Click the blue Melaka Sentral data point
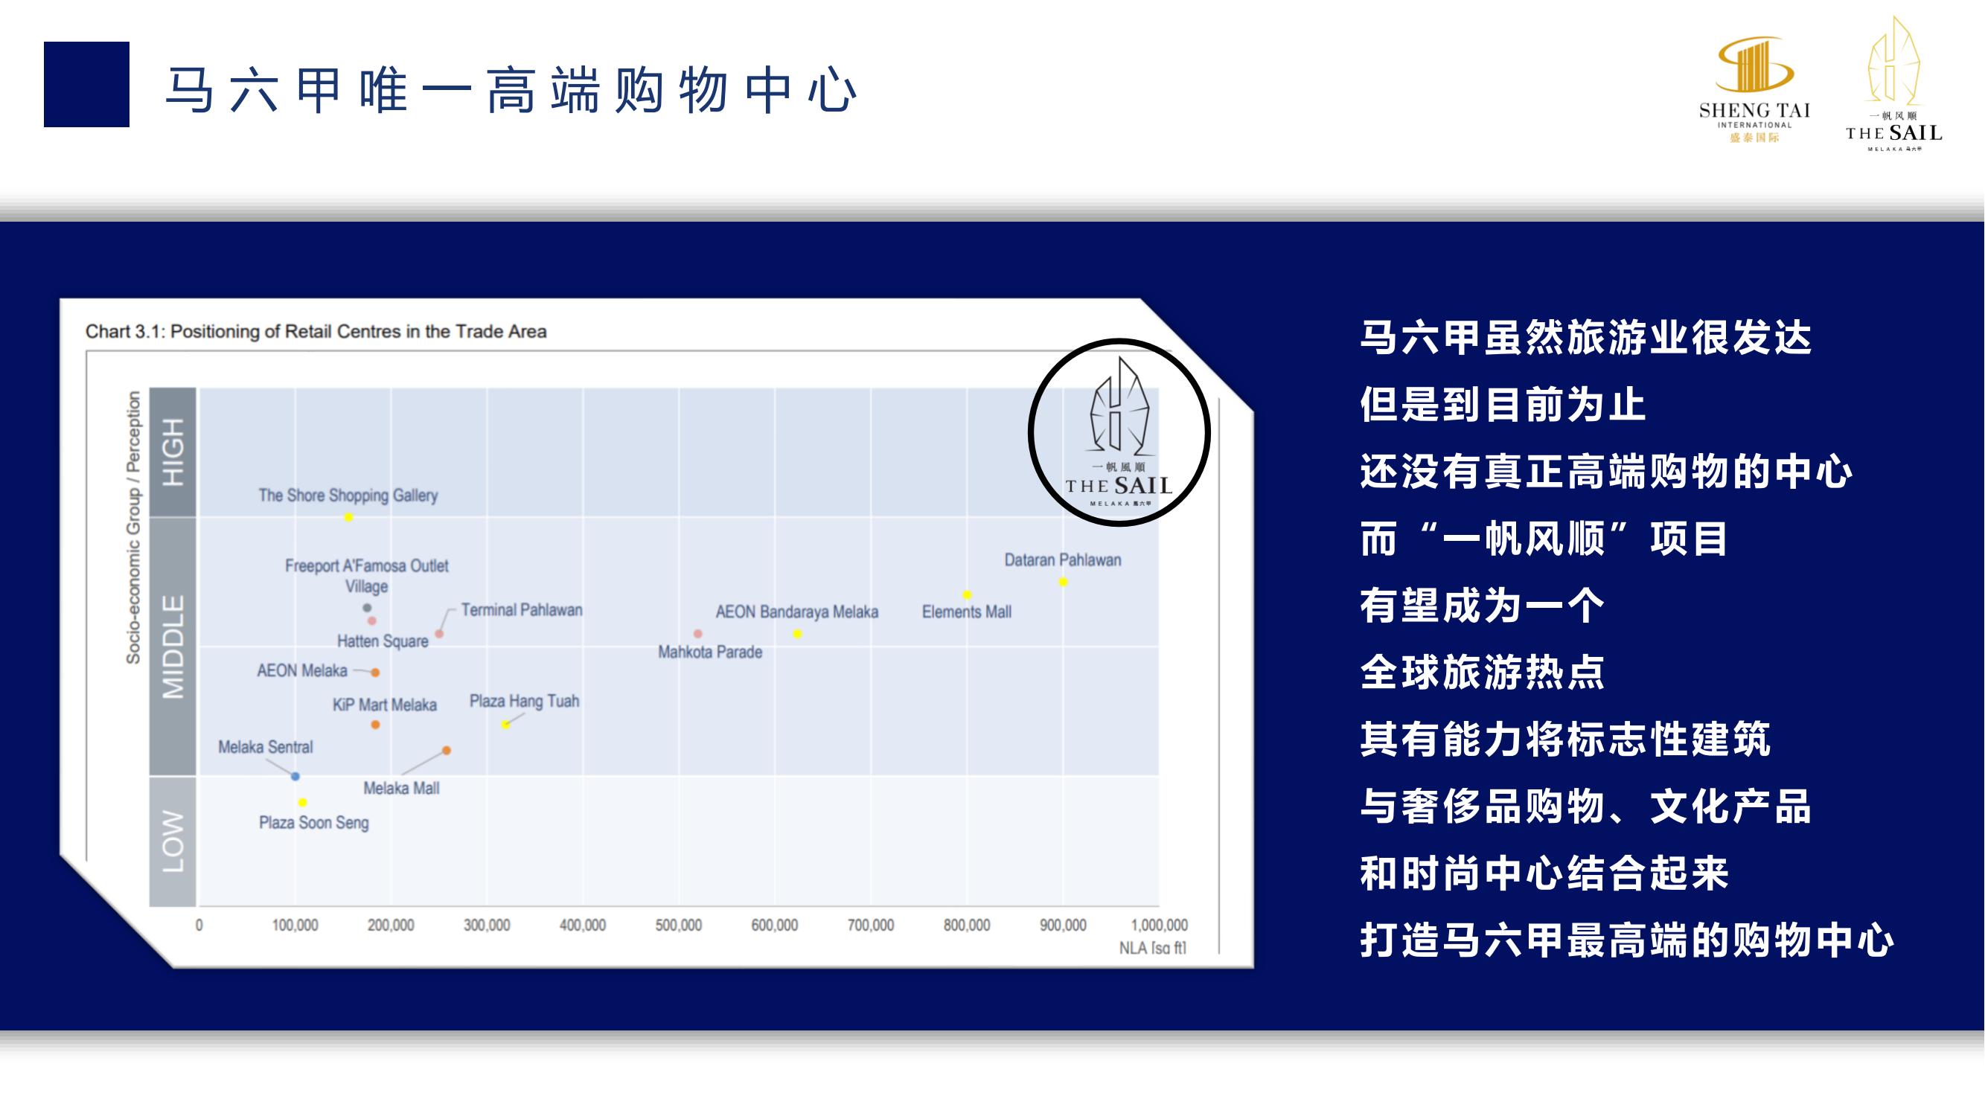The height and width of the screenshot is (1116, 1985). coord(295,776)
